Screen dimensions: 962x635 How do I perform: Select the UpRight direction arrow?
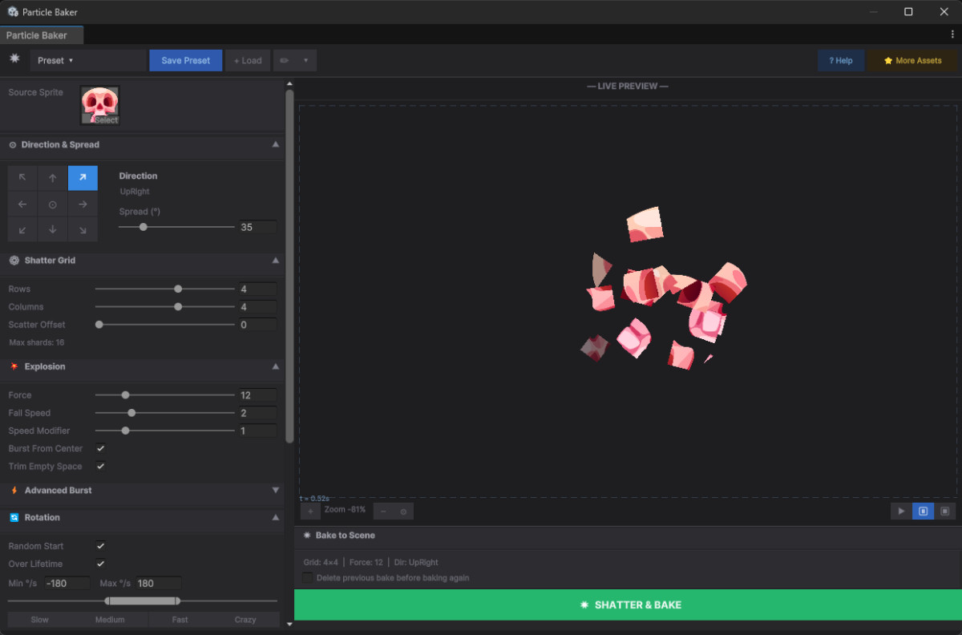(x=83, y=178)
